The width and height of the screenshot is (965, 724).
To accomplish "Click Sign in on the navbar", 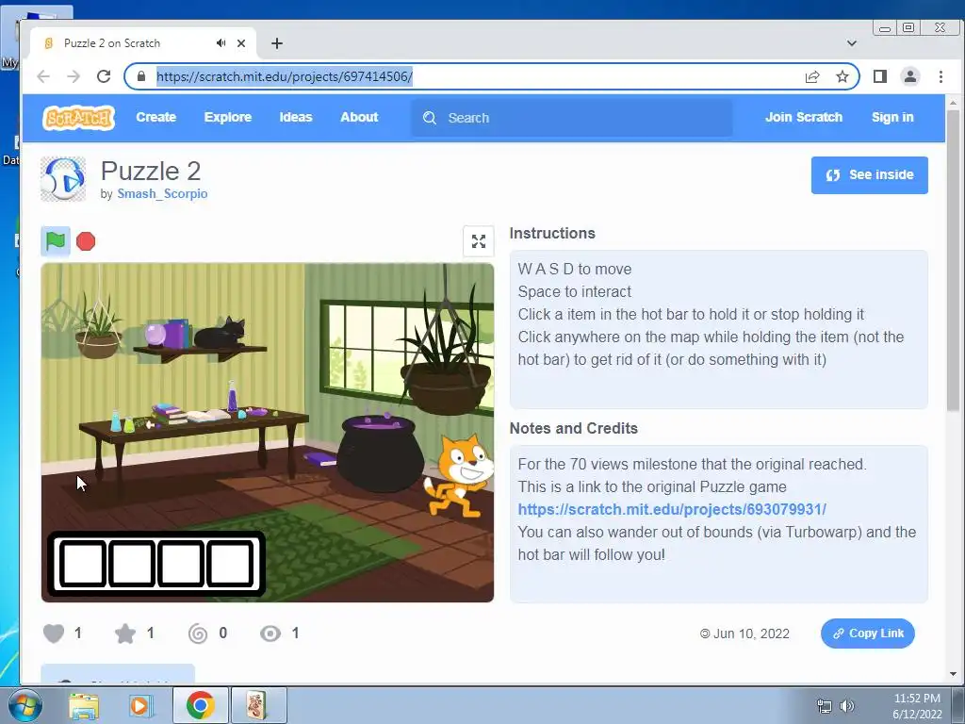I will tap(892, 117).
